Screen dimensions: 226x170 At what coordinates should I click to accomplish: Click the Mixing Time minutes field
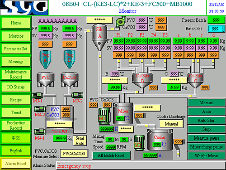(x=110, y=140)
